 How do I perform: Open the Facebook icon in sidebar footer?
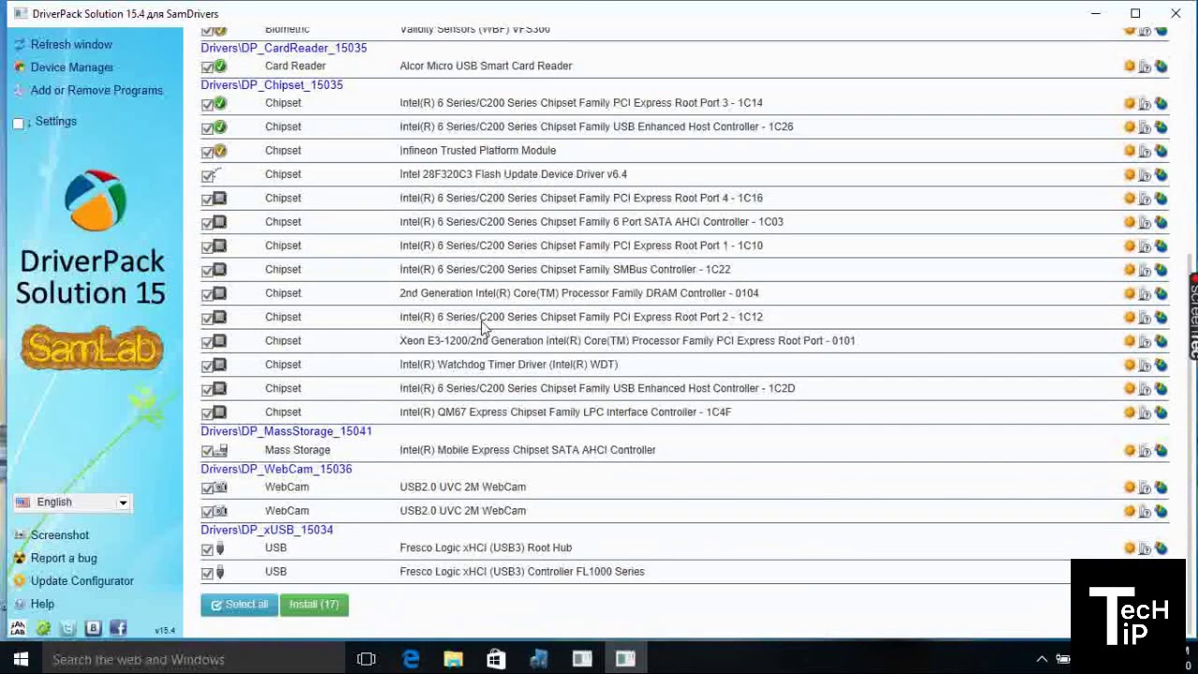pos(118,628)
